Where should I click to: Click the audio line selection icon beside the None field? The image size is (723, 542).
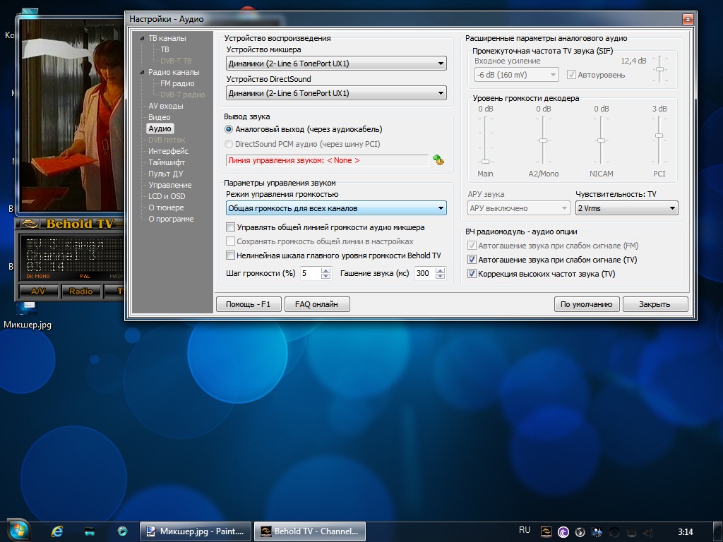coord(438,160)
